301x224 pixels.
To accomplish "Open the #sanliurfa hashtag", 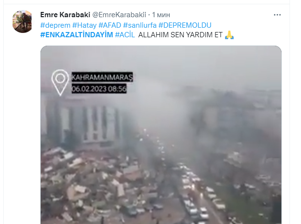I will [140, 25].
